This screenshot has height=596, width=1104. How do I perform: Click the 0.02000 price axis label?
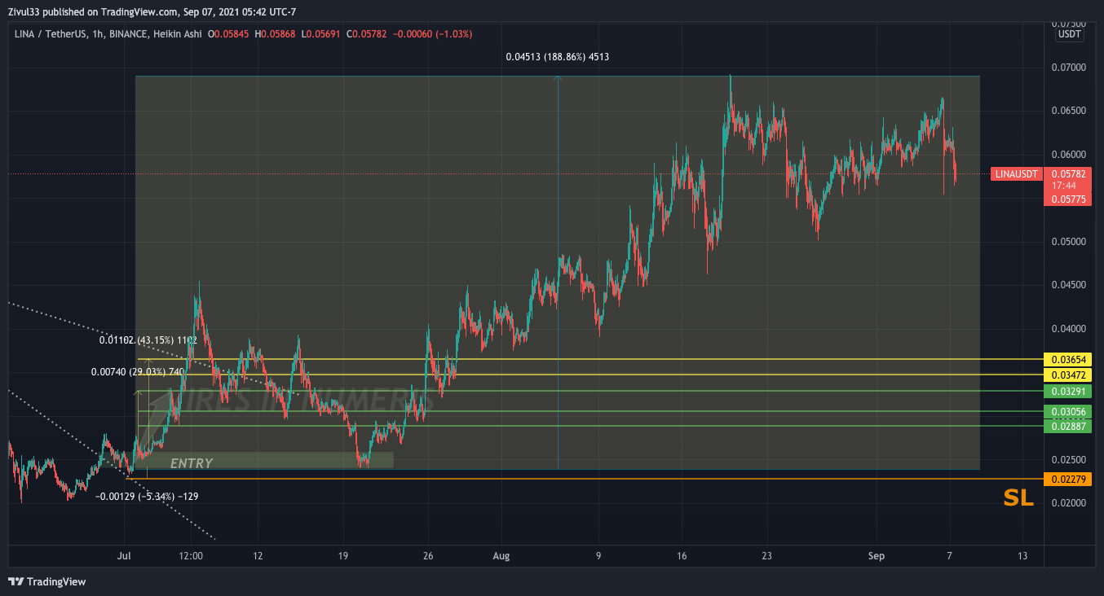pyautogui.click(x=1067, y=503)
